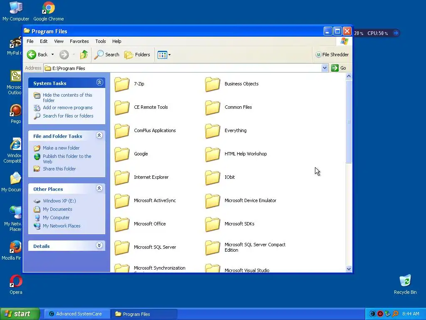
Task: Click the Start button
Action: click(20, 314)
